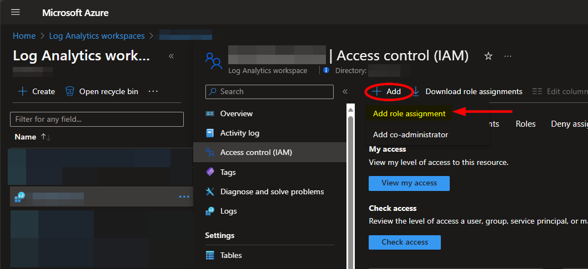The width and height of the screenshot is (588, 269).
Task: Focus the resource menu Search box
Action: point(269,91)
